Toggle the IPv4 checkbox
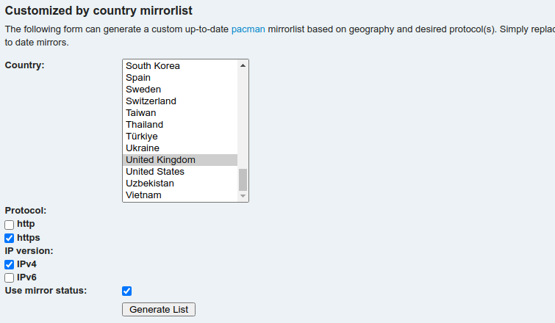Viewport: 555px width, 323px height. 10,264
